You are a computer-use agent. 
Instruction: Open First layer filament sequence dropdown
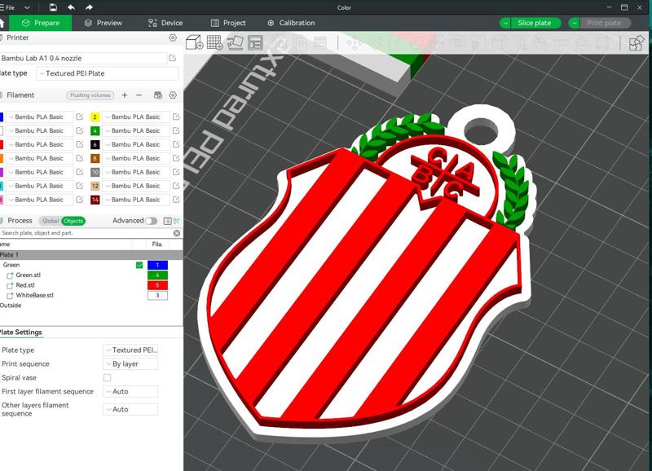pos(130,391)
